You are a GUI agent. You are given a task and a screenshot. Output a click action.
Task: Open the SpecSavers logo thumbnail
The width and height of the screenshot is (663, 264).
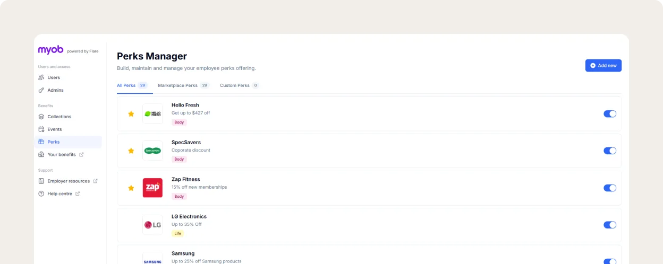coord(152,151)
